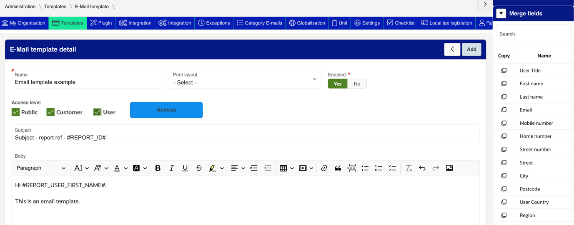574x225 pixels.
Task: Copy the Region merge field
Action: coord(504,215)
